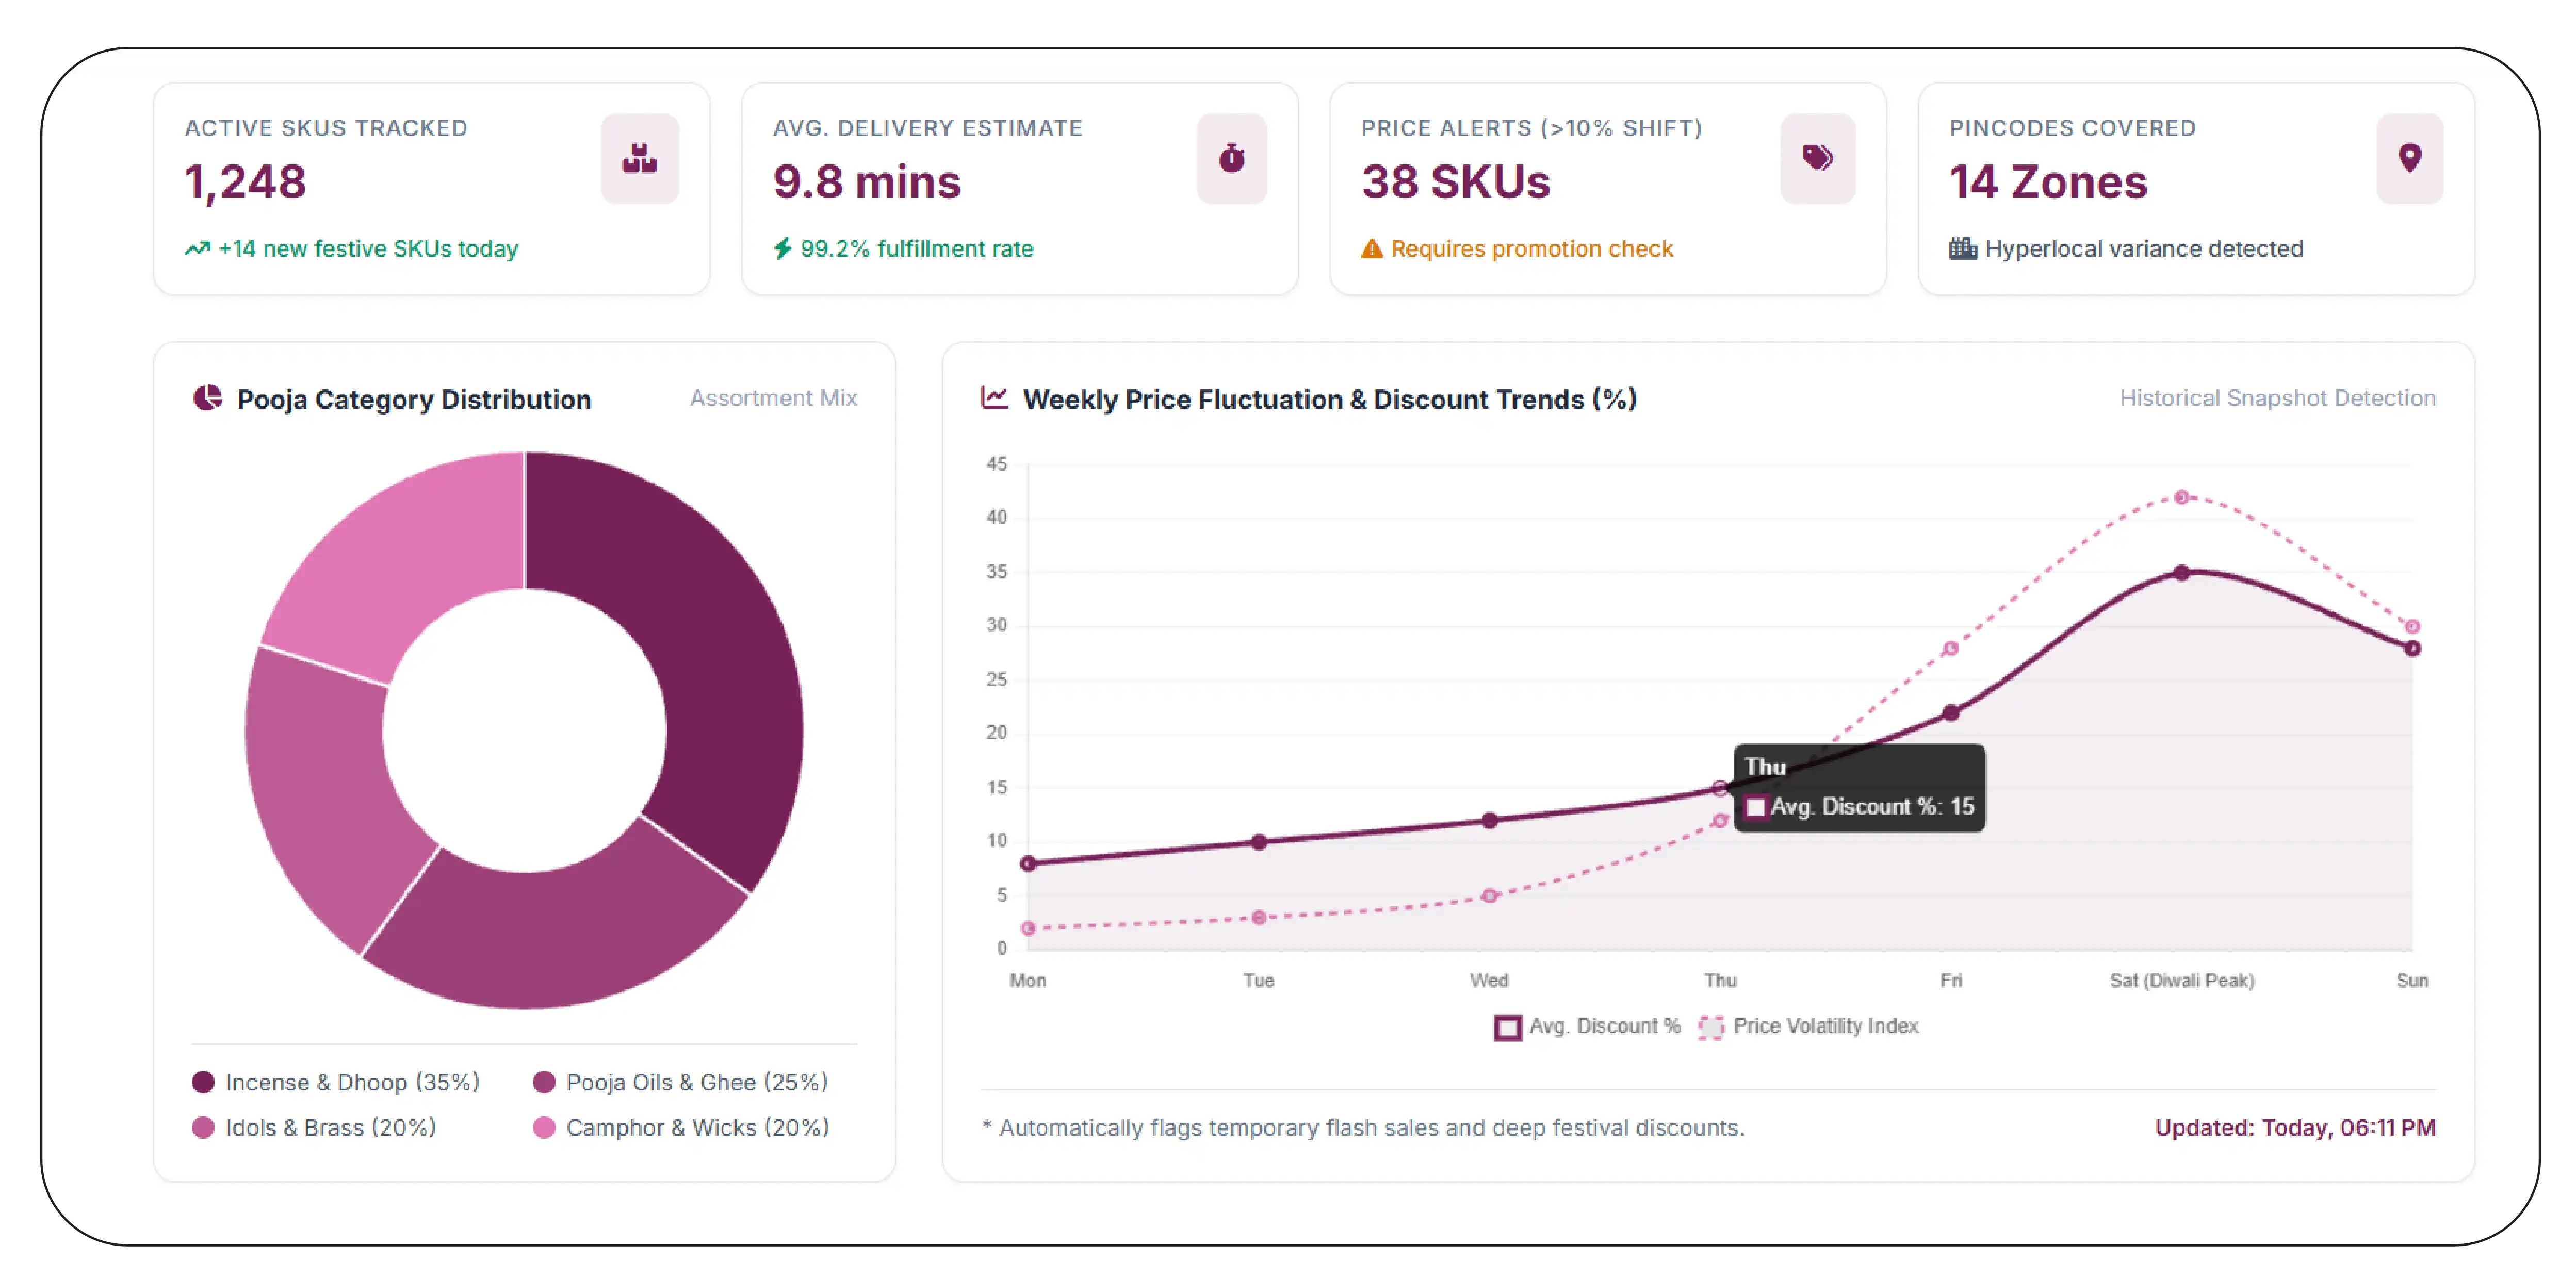Click 'Assortment Mix' label
Screen dimensions: 2576x1278
tap(773, 397)
